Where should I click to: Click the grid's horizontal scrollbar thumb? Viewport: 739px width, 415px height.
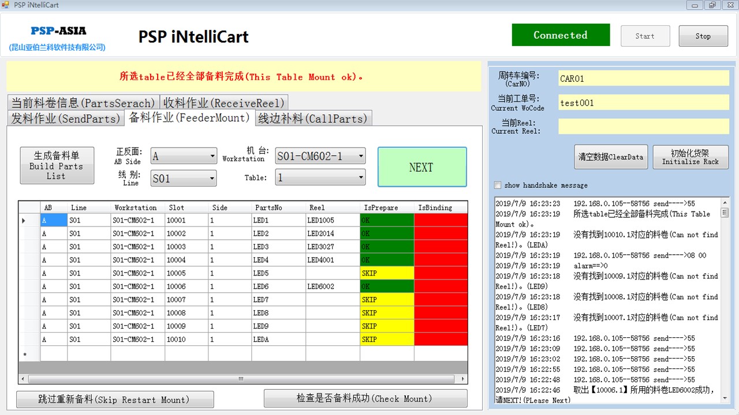click(x=241, y=379)
